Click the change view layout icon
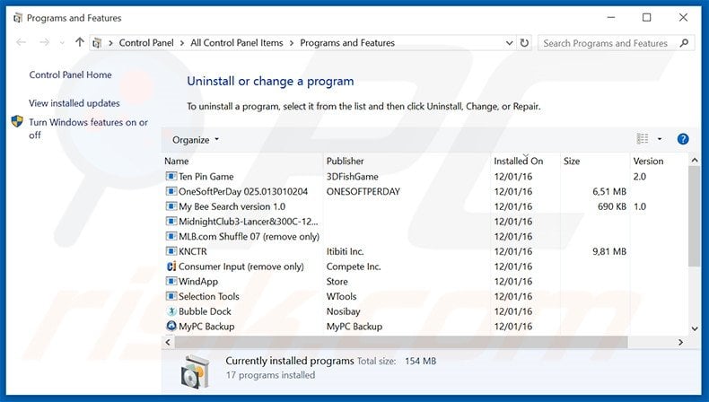709x402 pixels. pyautogui.click(x=643, y=139)
